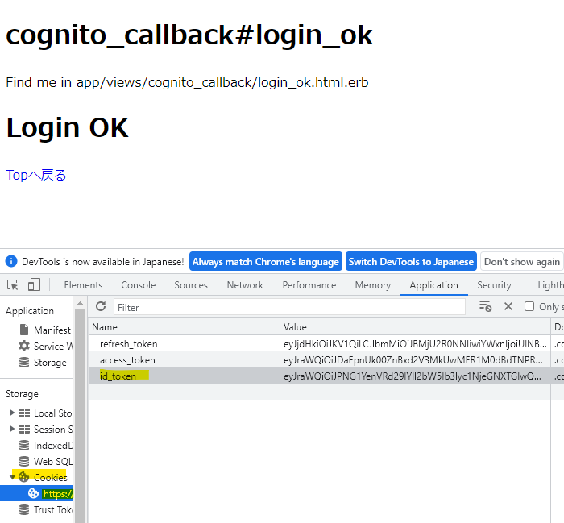Collapse the Cookies tree node
Screen dimensions: 564x523
(x=13, y=477)
